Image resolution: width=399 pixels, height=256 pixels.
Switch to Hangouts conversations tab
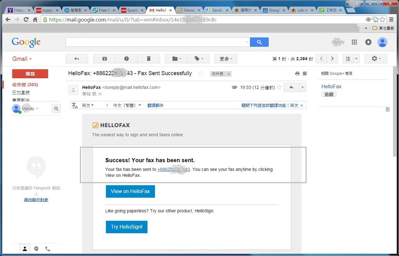(36, 249)
